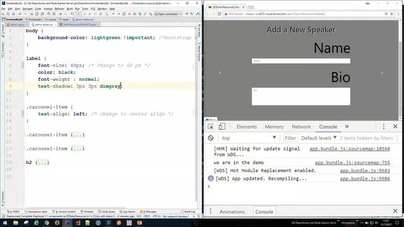Screen dimensions: 404x227
Task: Open the DevTools drawer three-dot menu
Action: click(210, 211)
